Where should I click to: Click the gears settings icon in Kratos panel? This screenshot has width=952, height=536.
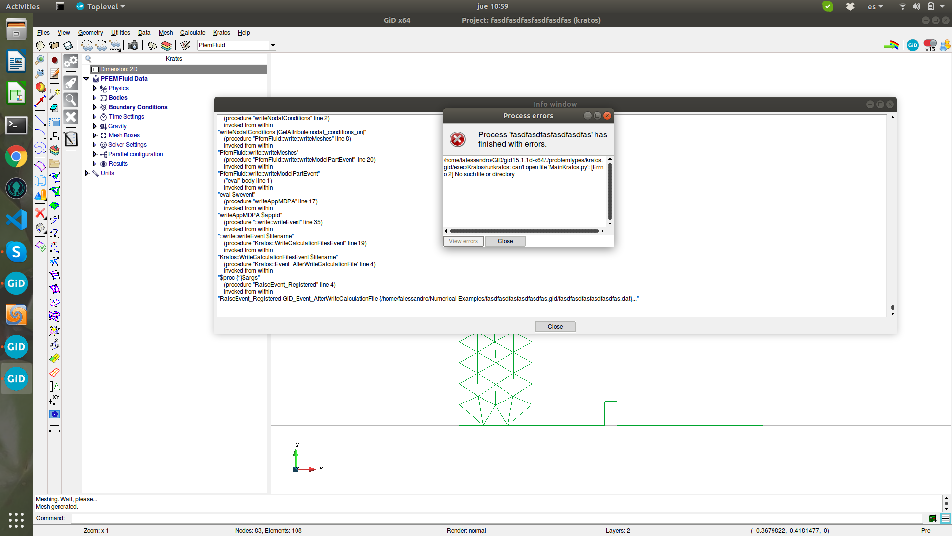(x=71, y=62)
